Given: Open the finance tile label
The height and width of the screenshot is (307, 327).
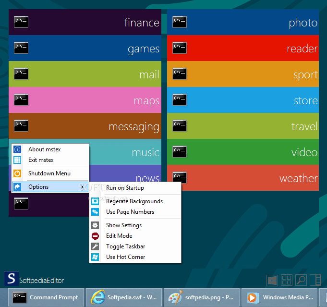Looking at the screenshot, I should (142, 22).
